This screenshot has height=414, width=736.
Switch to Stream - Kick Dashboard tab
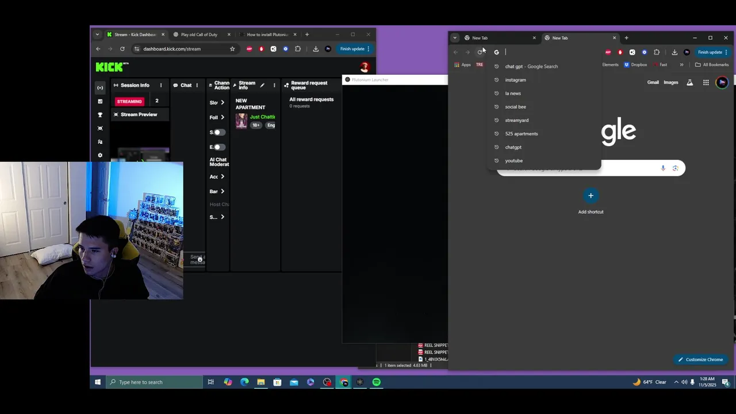[x=136, y=34]
